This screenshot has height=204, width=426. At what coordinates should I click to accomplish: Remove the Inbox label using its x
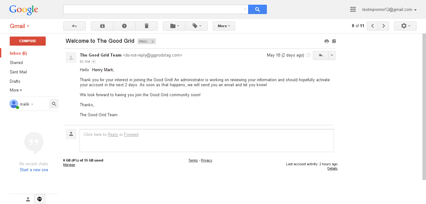pyautogui.click(x=153, y=41)
